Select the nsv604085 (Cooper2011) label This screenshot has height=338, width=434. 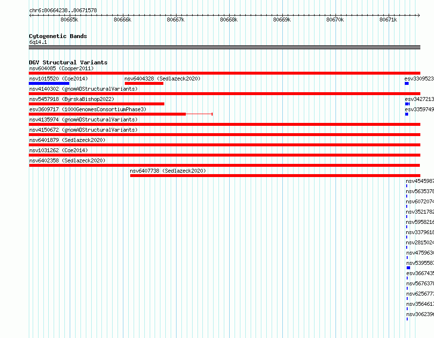point(61,68)
